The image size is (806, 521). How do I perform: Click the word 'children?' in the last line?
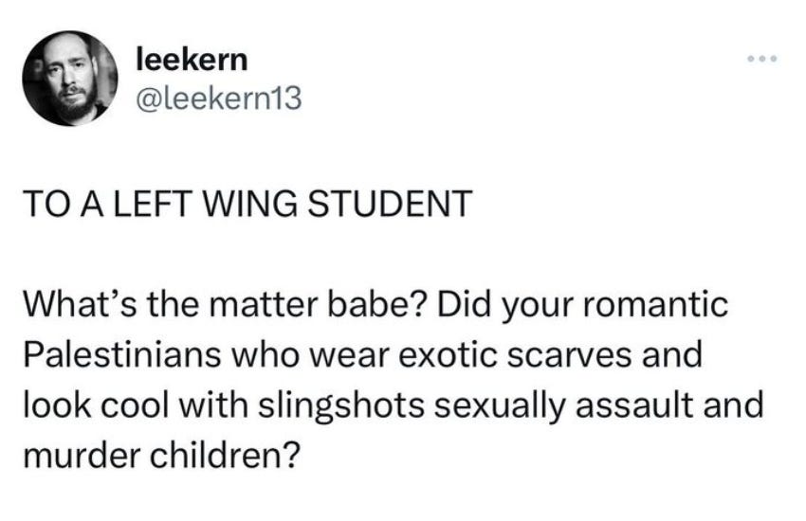click(225, 455)
